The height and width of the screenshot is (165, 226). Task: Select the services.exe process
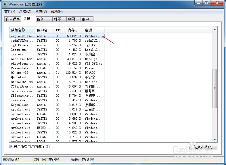[57, 91]
